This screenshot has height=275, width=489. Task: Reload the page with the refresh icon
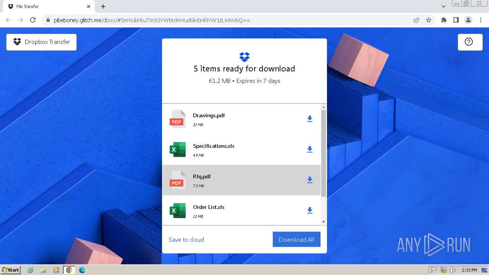coord(33,20)
